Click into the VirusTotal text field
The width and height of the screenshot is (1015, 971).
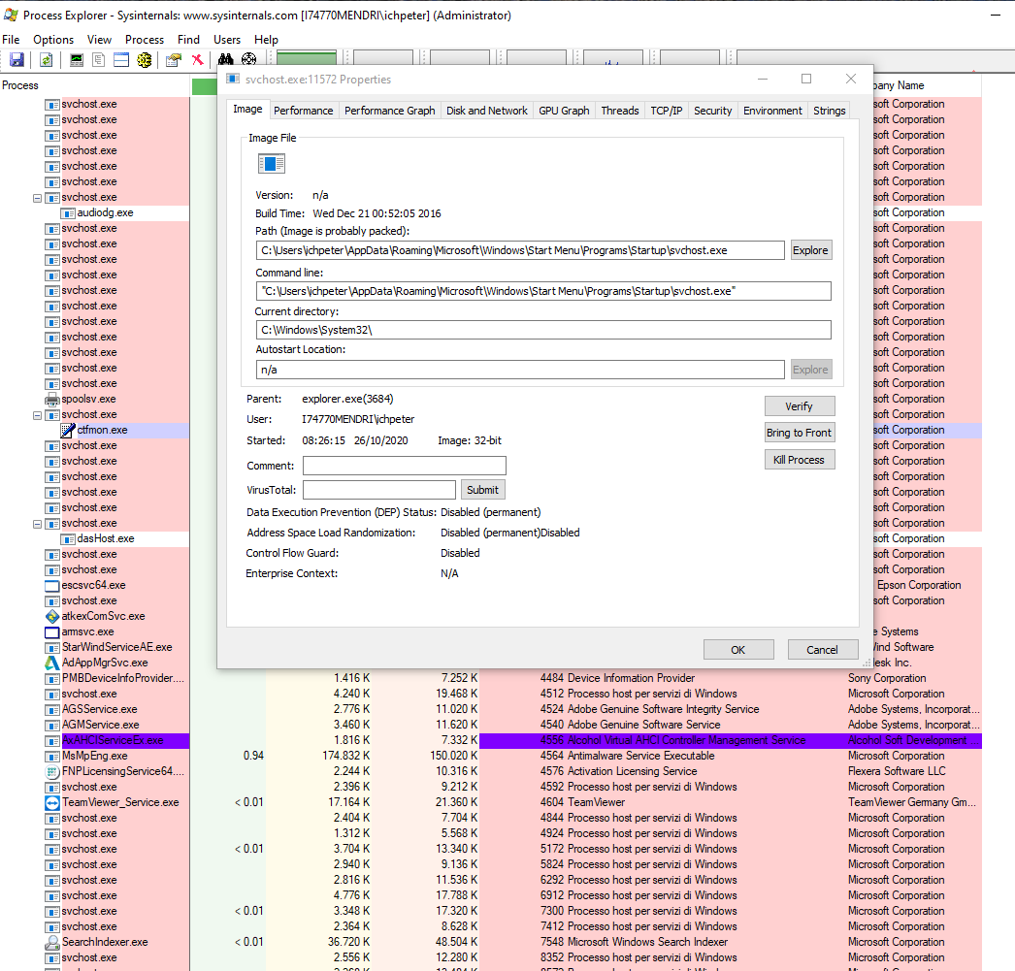(379, 490)
